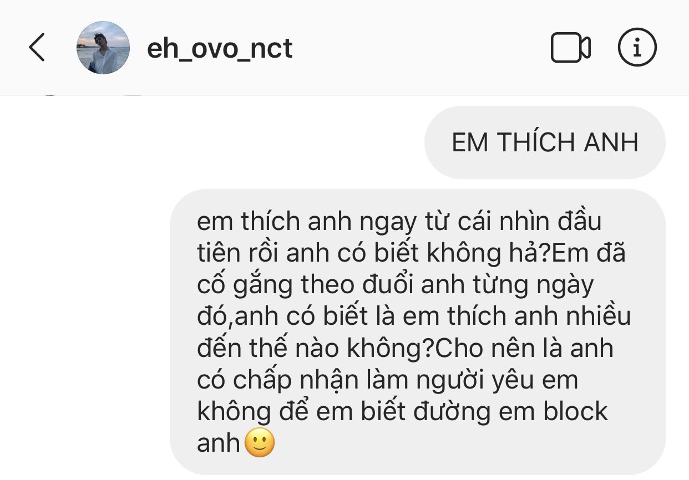Go back using the left chevron arrow
The height and width of the screenshot is (480, 689).
pyautogui.click(x=37, y=47)
